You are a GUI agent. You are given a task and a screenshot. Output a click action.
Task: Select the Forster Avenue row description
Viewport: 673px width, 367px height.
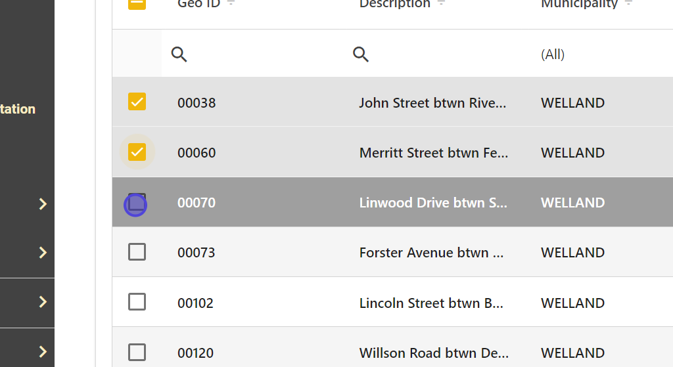tap(431, 253)
